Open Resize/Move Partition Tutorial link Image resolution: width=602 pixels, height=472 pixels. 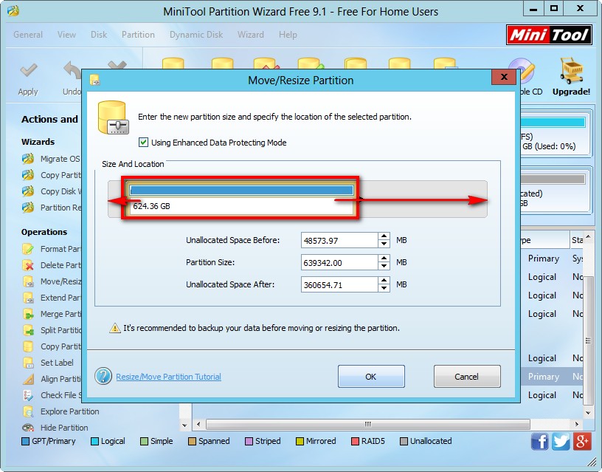(168, 377)
